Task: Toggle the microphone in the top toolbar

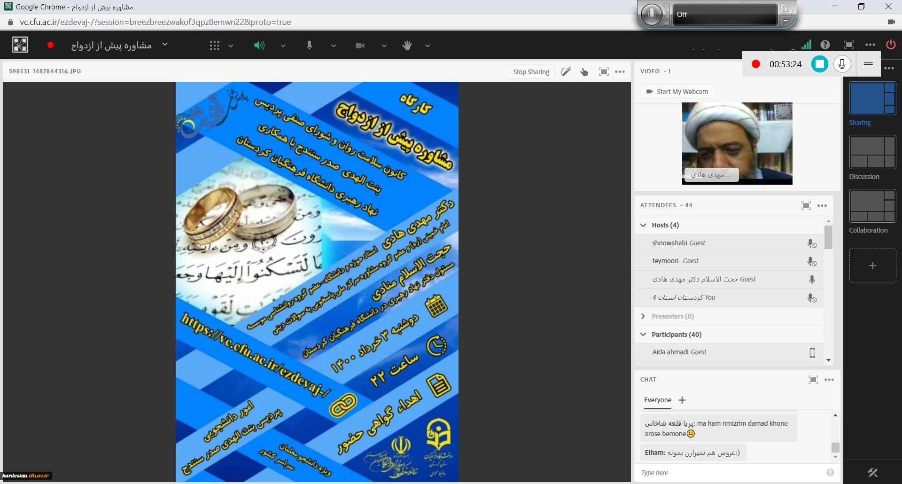Action: pyautogui.click(x=309, y=46)
